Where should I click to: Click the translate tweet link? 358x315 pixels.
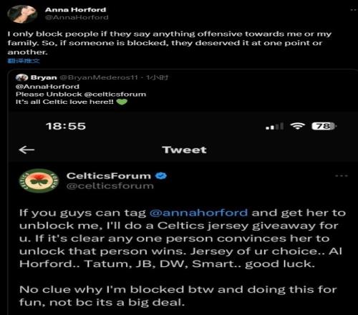24,61
